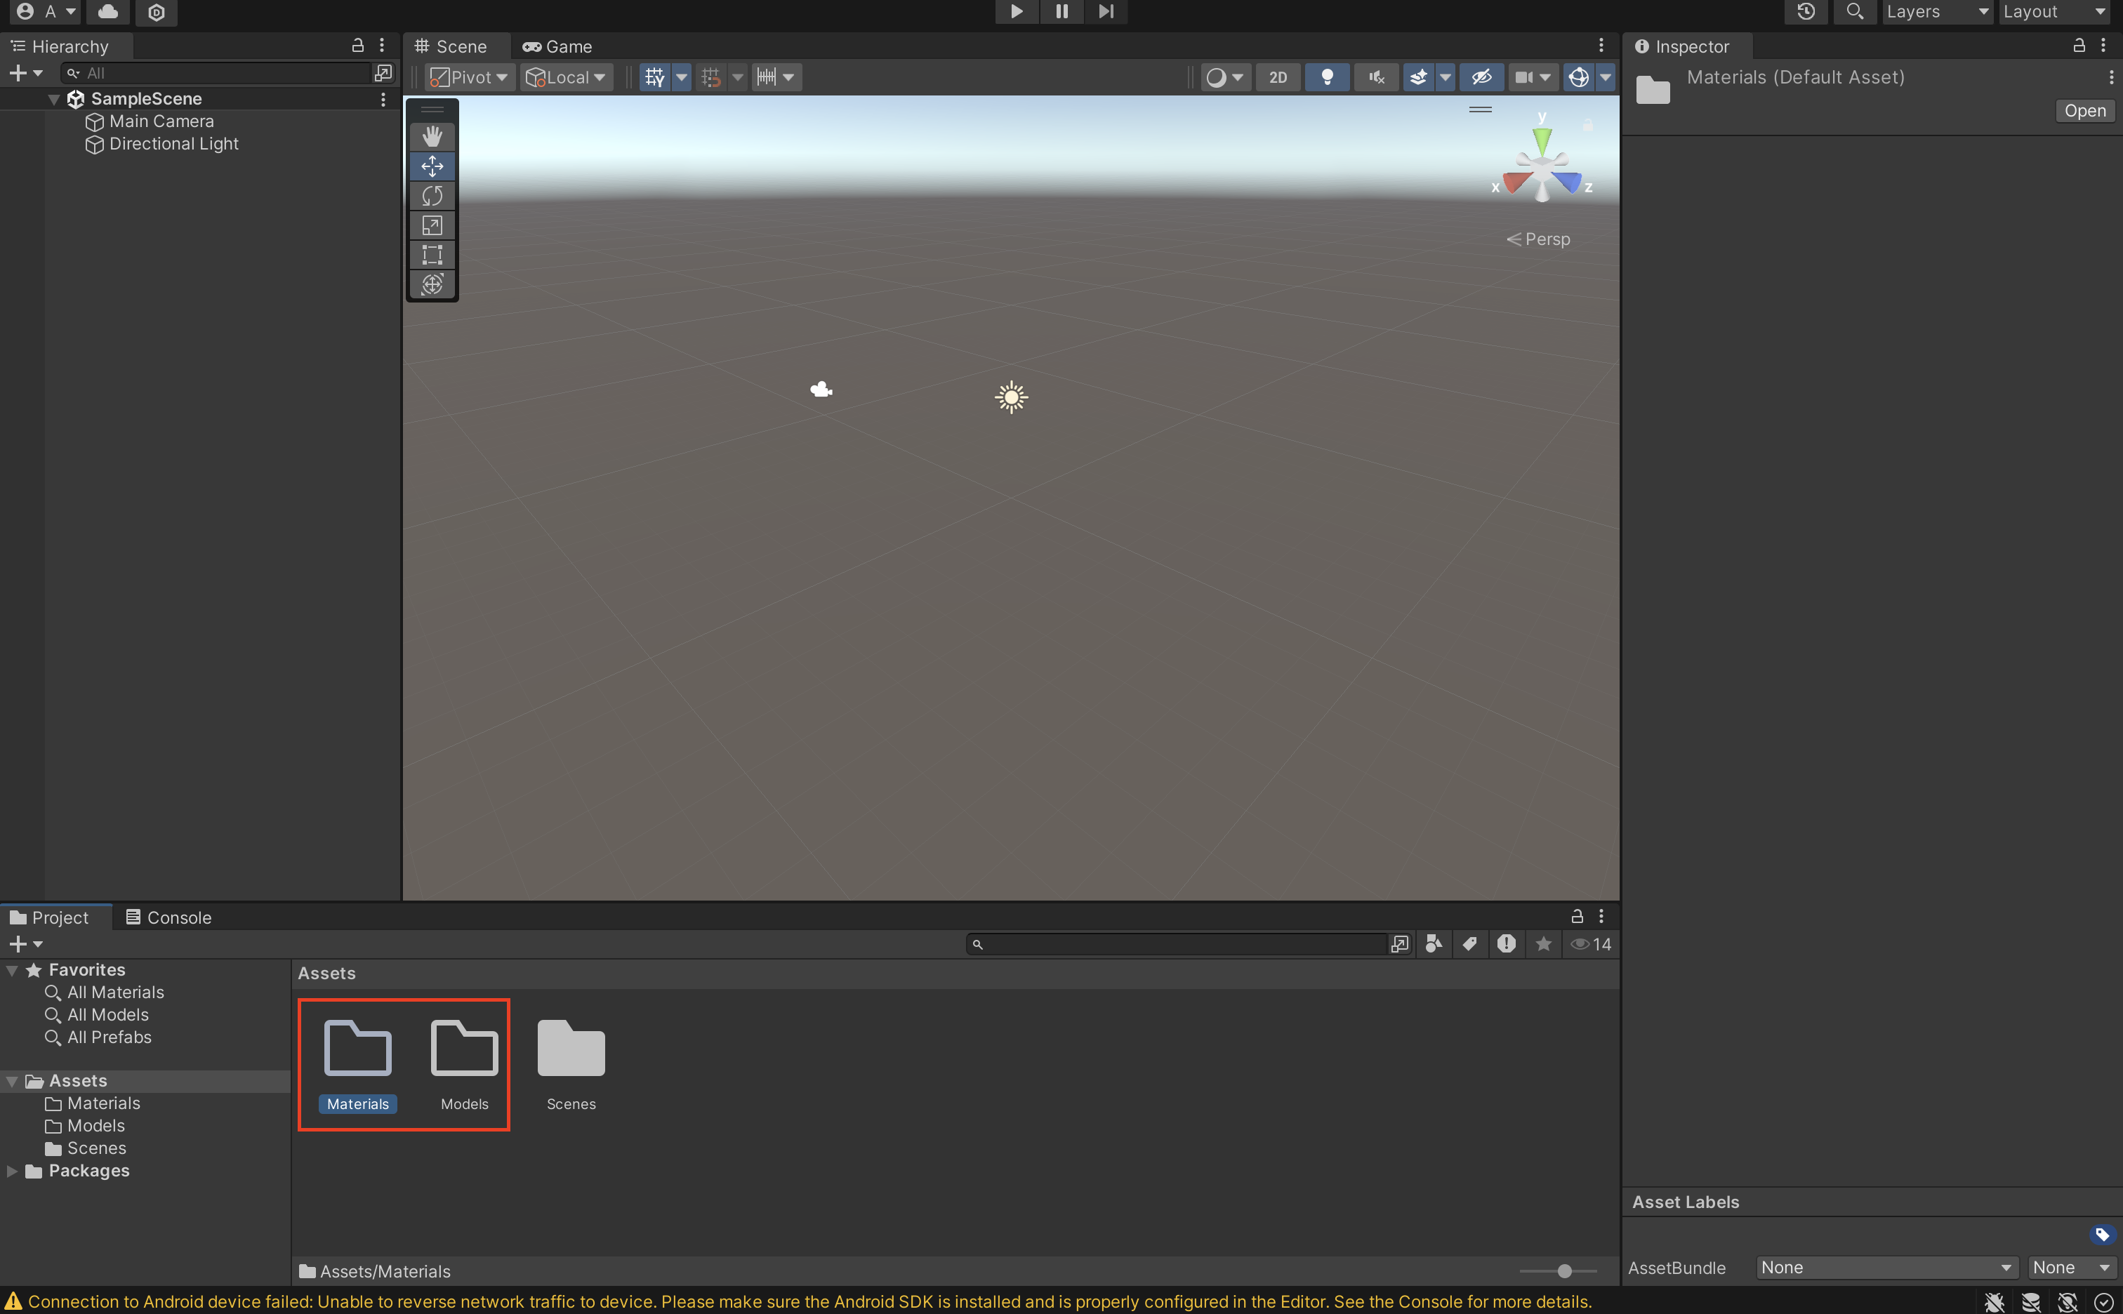Click the Play button
The height and width of the screenshot is (1314, 2123).
[1016, 11]
